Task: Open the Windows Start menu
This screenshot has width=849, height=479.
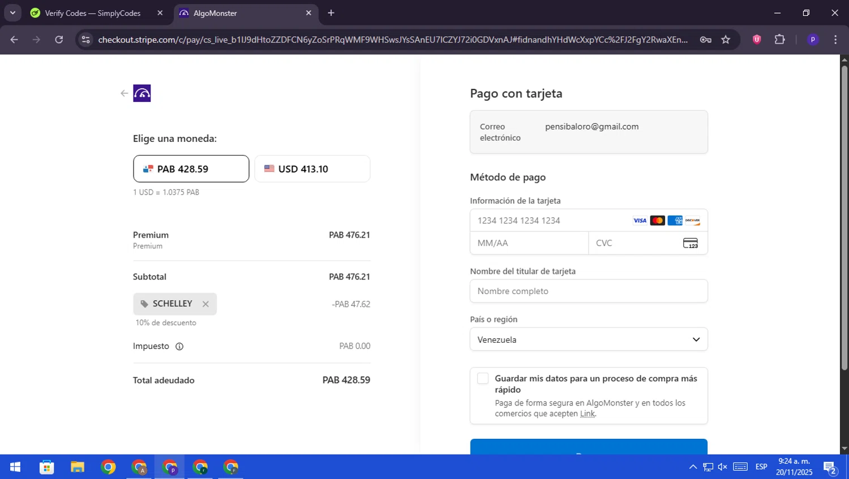Action: point(15,467)
